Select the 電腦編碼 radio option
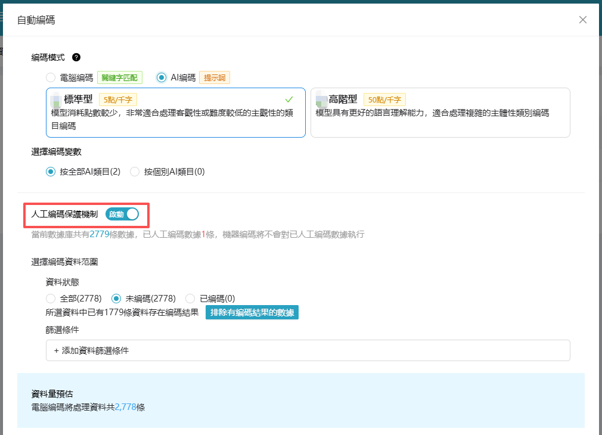 point(51,77)
